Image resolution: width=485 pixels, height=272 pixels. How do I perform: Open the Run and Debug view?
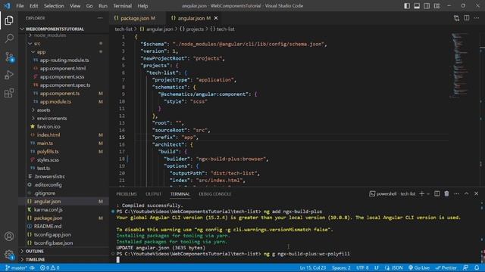click(9, 75)
